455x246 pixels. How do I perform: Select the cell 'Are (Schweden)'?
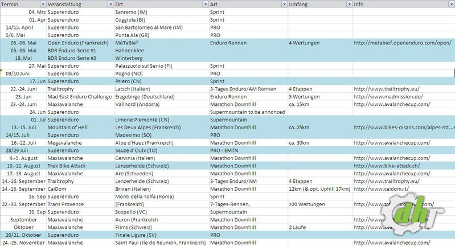tap(162, 174)
